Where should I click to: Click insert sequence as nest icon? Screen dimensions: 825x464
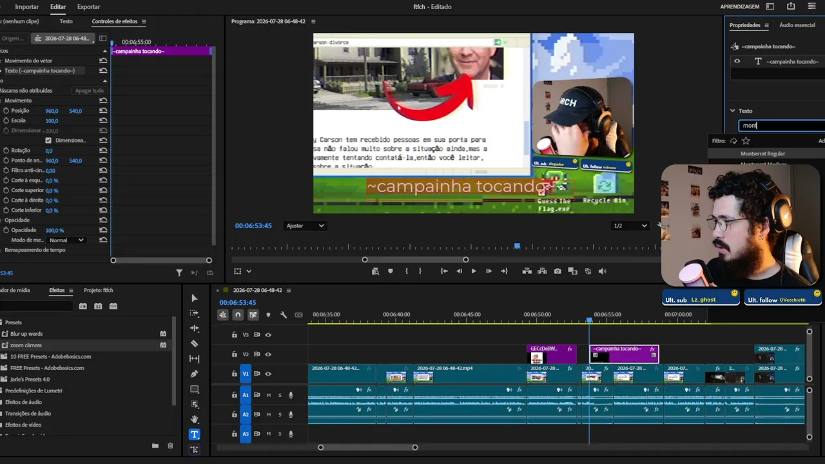(222, 314)
